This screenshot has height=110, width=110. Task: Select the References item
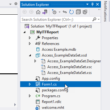pos(50,44)
